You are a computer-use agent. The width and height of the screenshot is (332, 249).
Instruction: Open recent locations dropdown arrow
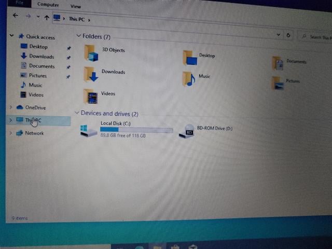38,17
